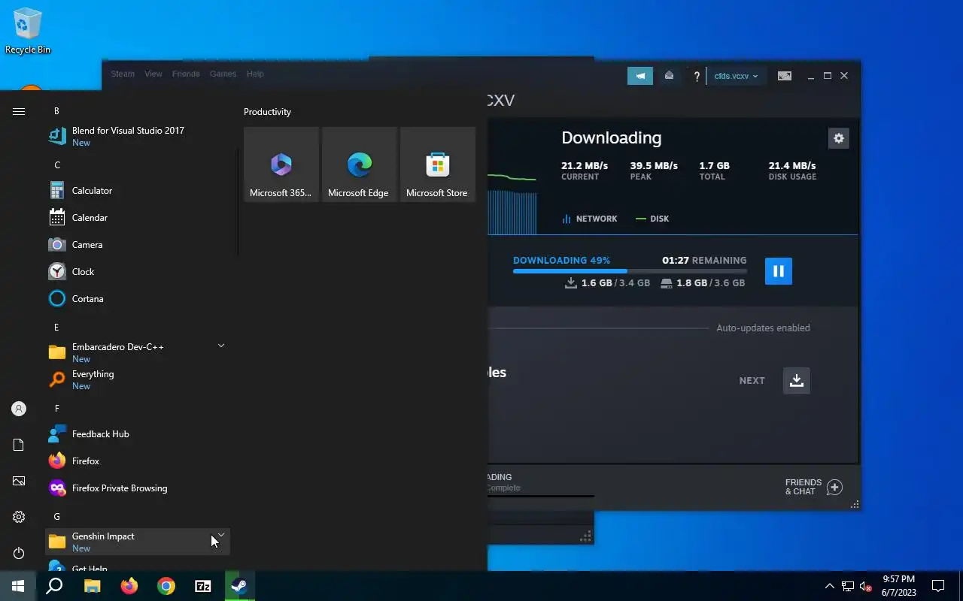Open the notification center icon
This screenshot has width=963, height=601.
coord(938,586)
